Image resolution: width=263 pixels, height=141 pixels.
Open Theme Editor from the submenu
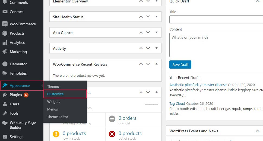point(58,117)
